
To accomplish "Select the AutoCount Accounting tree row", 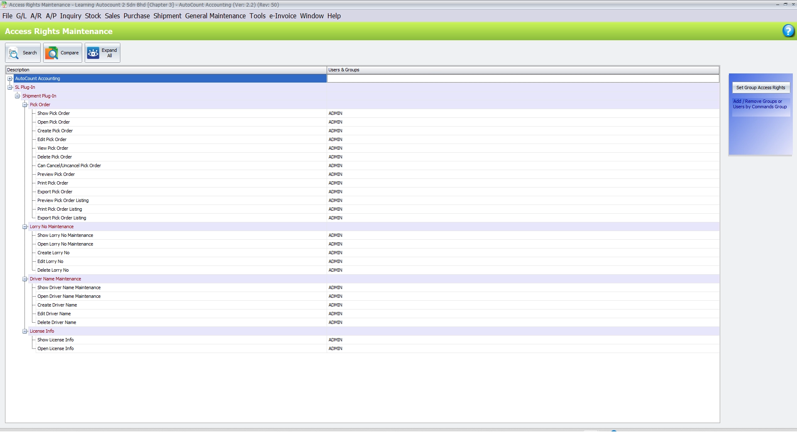I will 170,78.
